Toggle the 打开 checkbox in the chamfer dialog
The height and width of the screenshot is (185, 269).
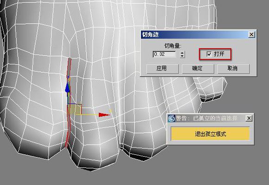coord(209,54)
